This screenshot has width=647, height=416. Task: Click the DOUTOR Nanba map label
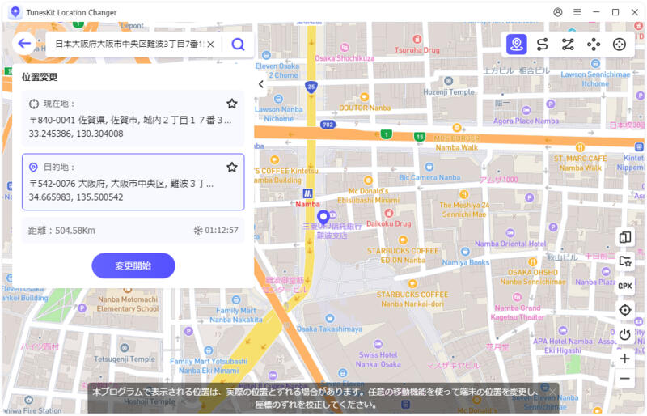[x=365, y=108]
